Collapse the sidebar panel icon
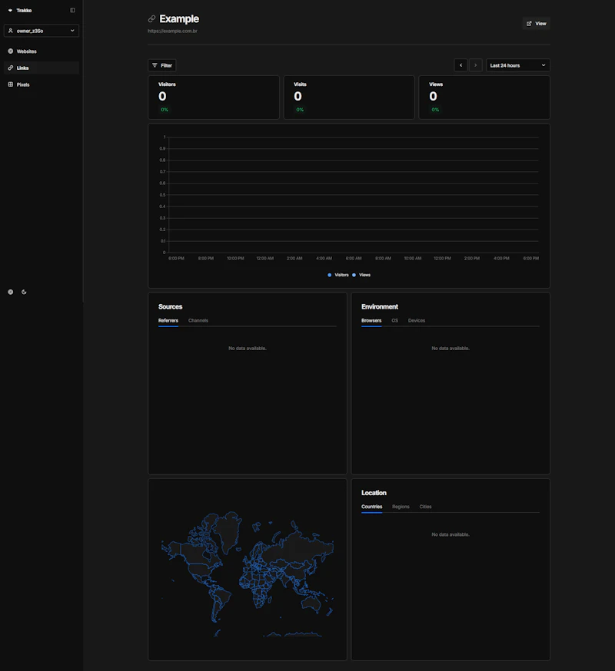The image size is (615, 671). pyautogui.click(x=72, y=10)
